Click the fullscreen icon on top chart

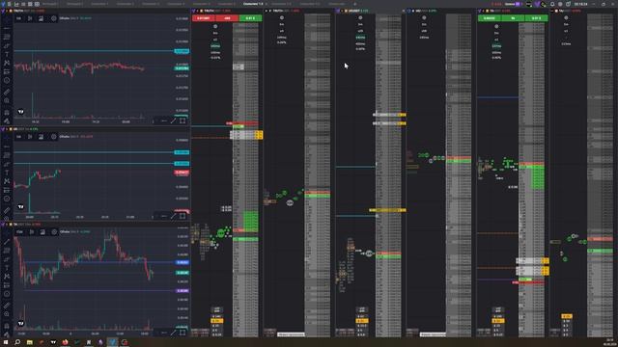[183, 120]
